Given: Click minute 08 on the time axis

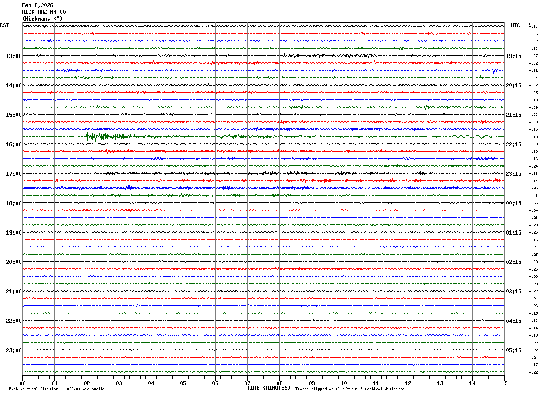Looking at the screenshot, I should coord(279,383).
